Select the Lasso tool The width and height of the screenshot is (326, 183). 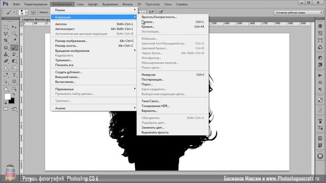6,34
